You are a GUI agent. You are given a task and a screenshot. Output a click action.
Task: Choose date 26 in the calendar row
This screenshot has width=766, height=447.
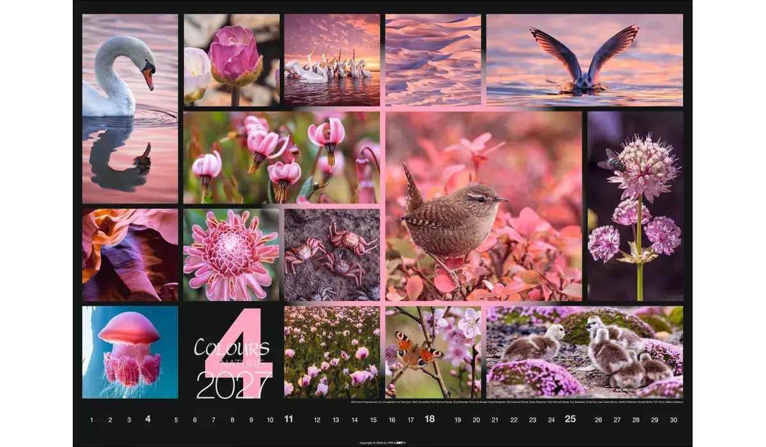598,420
